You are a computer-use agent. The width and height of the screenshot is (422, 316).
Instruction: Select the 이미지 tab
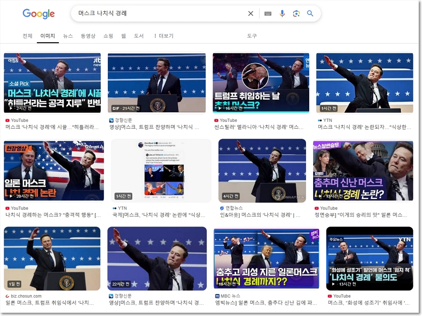pyautogui.click(x=48, y=36)
